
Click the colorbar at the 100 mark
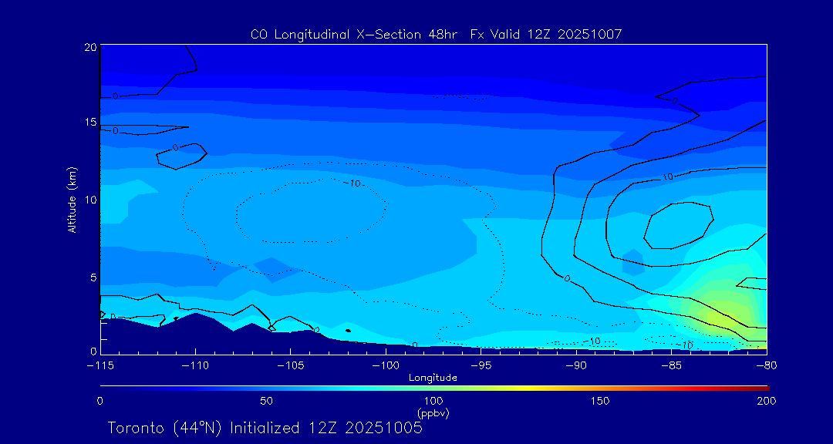point(433,386)
